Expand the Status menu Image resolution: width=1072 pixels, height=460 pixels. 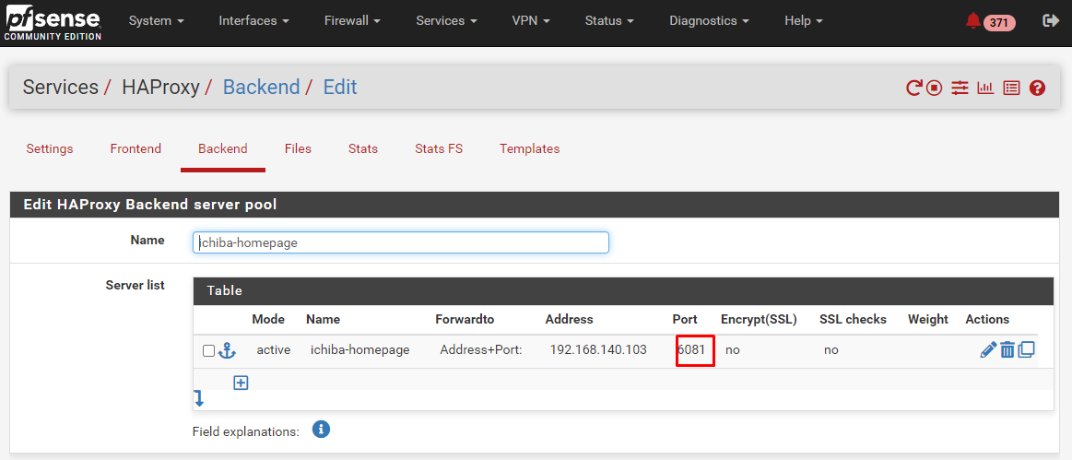click(610, 21)
